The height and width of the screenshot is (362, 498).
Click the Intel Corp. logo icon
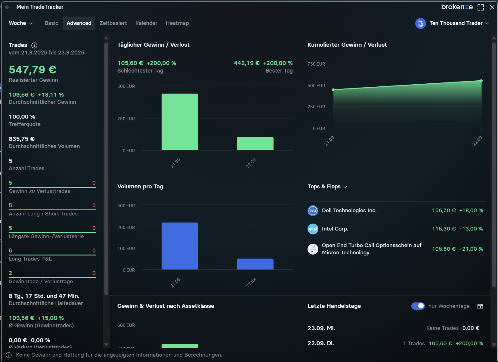pyautogui.click(x=313, y=229)
